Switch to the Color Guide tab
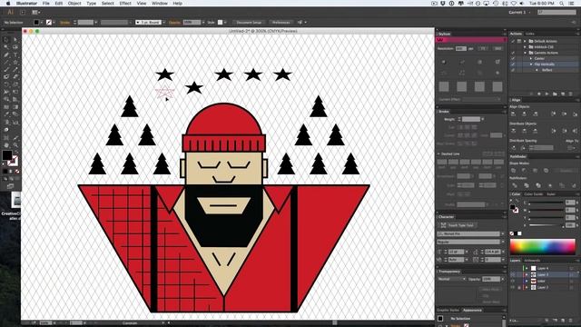Image resolution: width=581 pixels, height=327 pixels. pos(534,193)
